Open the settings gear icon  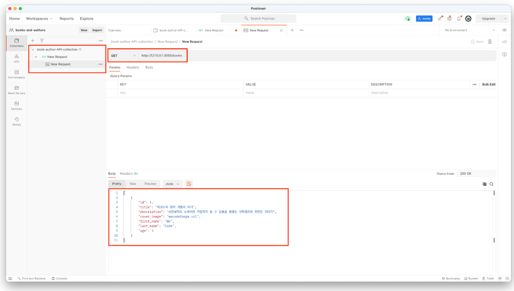coord(449,18)
